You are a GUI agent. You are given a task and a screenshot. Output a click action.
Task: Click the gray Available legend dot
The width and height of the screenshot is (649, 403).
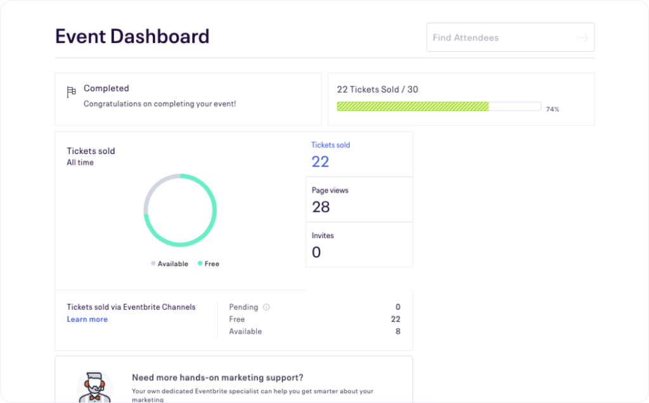point(152,264)
